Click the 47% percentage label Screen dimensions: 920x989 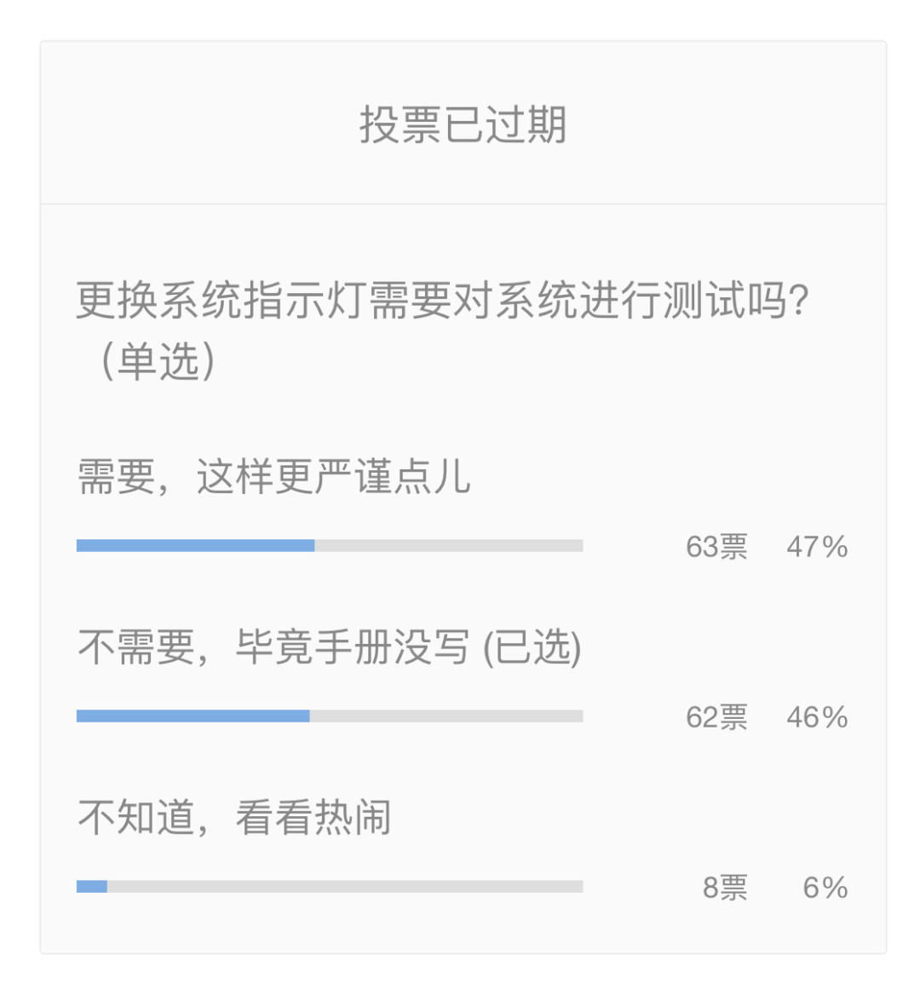pyautogui.click(x=817, y=547)
